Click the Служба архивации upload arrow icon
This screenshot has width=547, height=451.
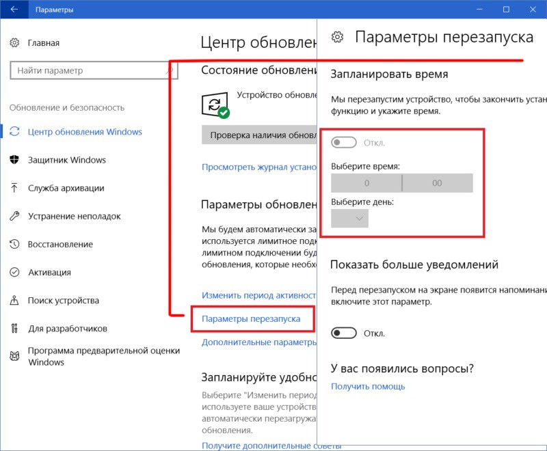[x=14, y=188]
